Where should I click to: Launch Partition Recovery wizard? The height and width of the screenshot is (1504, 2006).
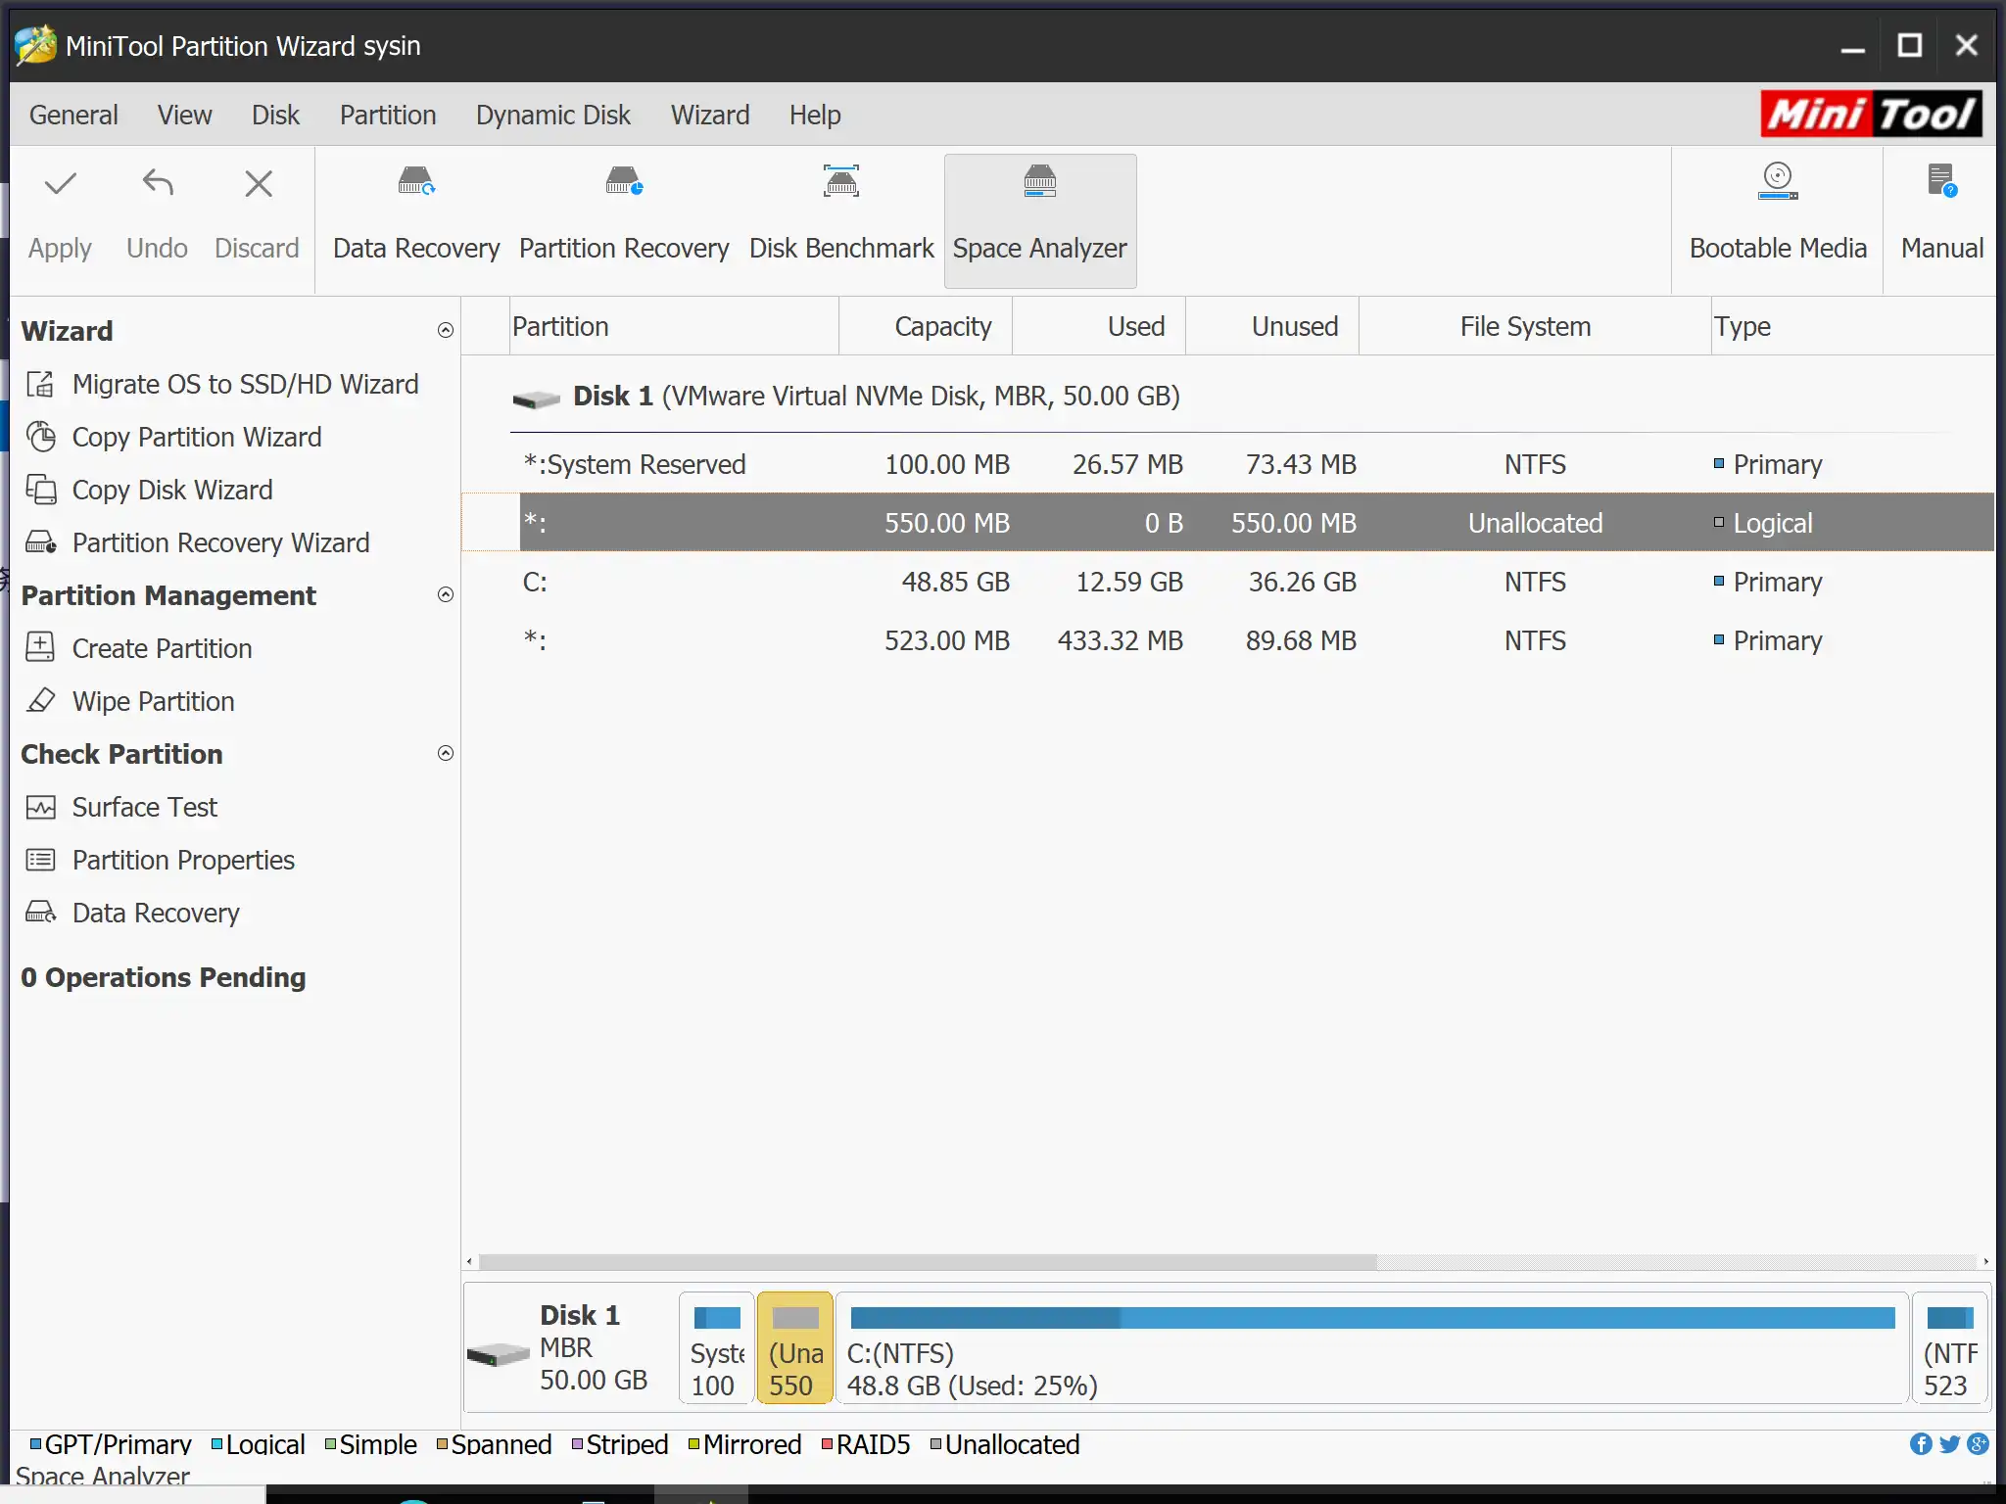[221, 541]
